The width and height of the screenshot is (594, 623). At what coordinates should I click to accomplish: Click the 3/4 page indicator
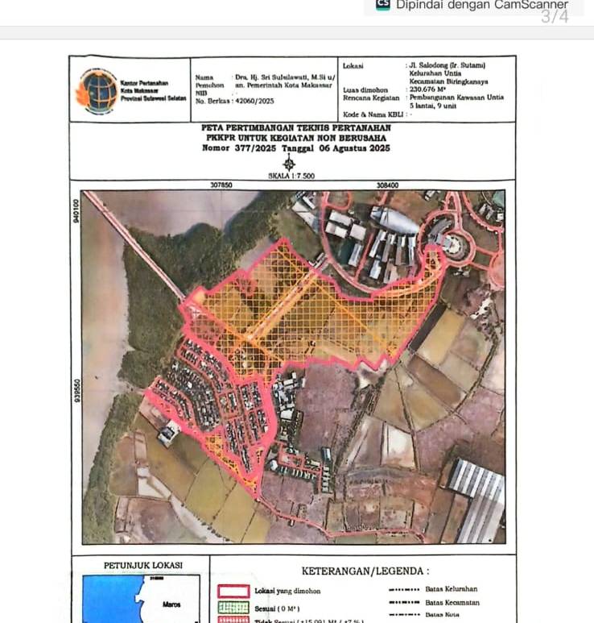pyautogui.click(x=554, y=17)
